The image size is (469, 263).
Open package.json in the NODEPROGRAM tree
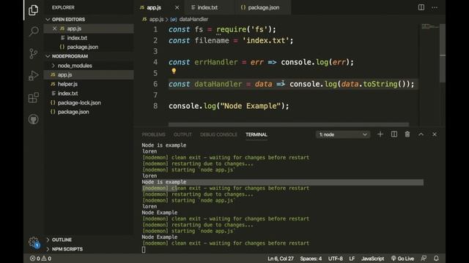[x=73, y=112]
